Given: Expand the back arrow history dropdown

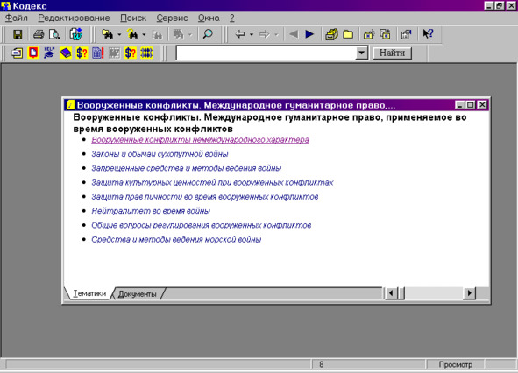Looking at the screenshot, I should click(252, 34).
